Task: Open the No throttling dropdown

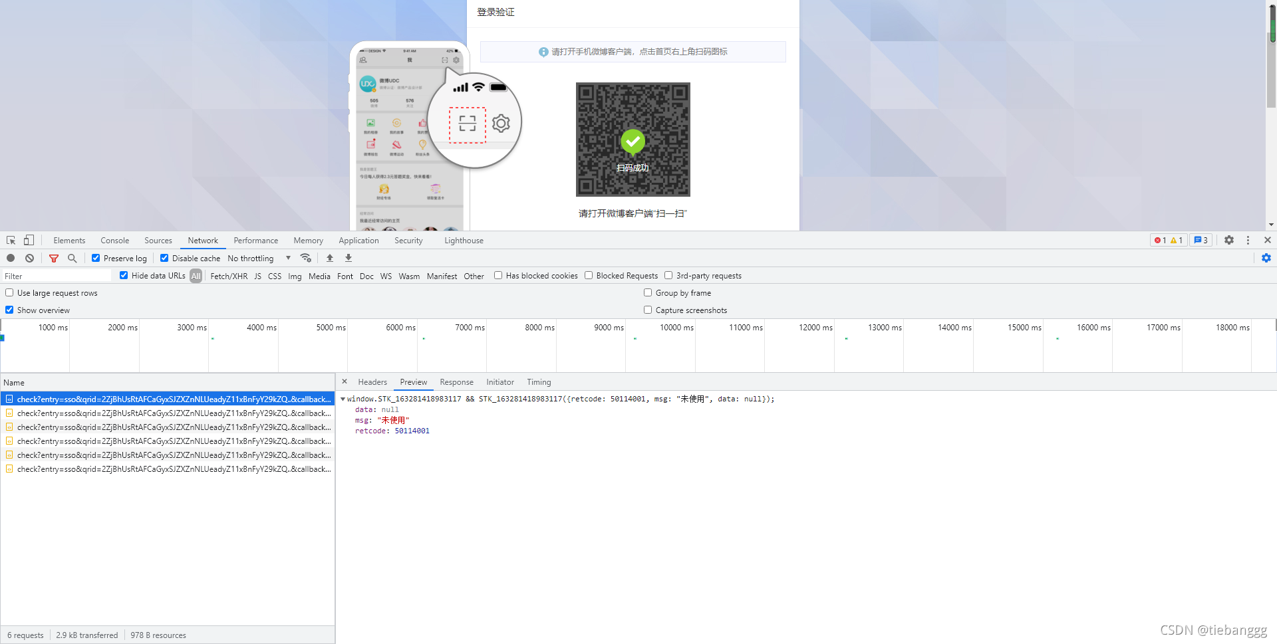Action: click(x=259, y=259)
